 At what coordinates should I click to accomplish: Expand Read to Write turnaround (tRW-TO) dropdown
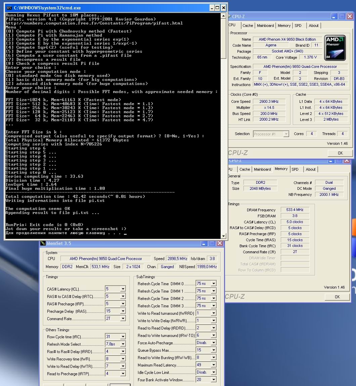tap(214, 335)
